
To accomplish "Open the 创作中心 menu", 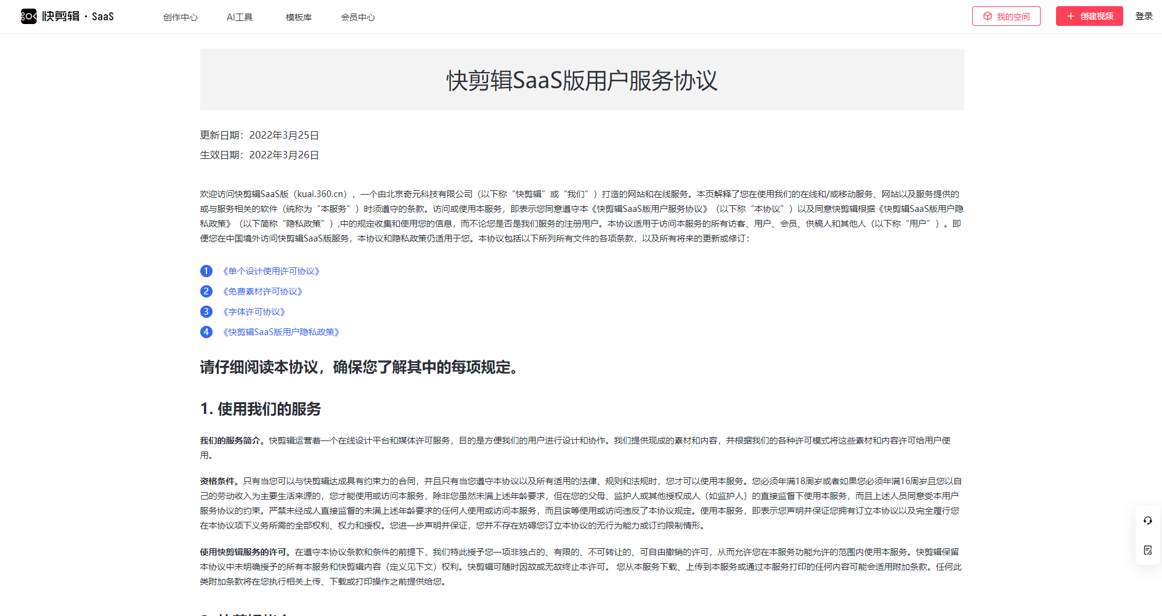I will [x=181, y=17].
